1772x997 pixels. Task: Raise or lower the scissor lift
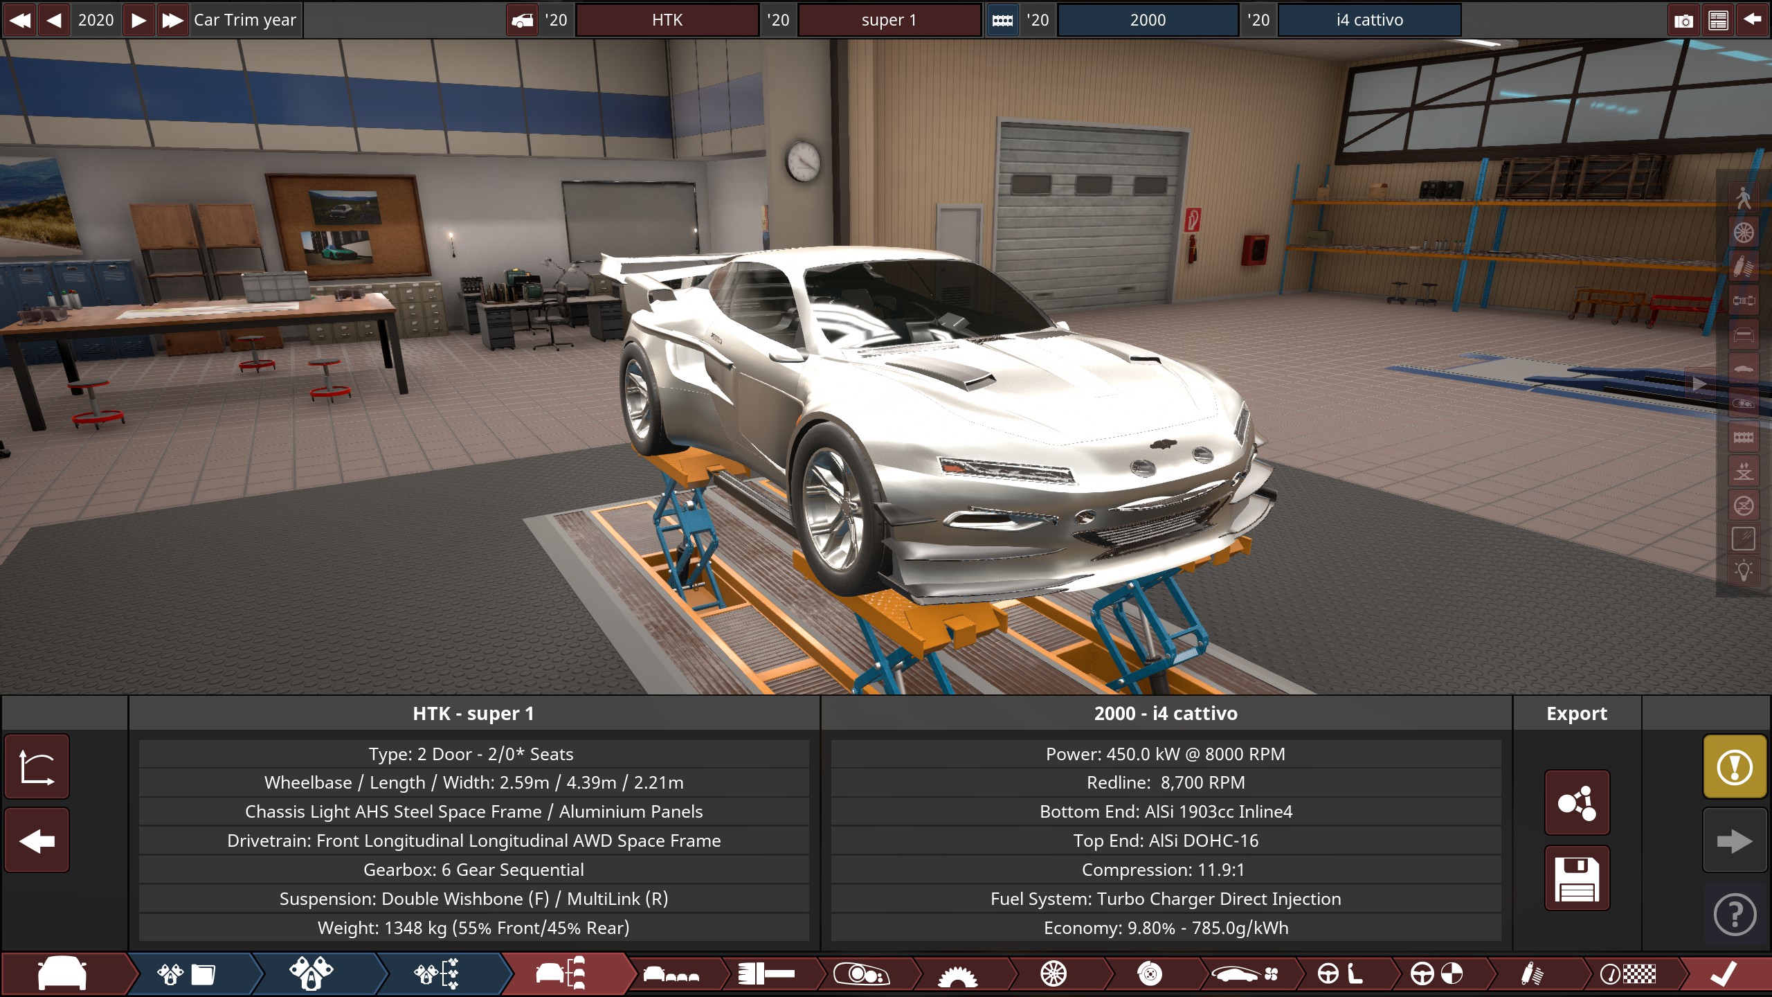point(1744,471)
